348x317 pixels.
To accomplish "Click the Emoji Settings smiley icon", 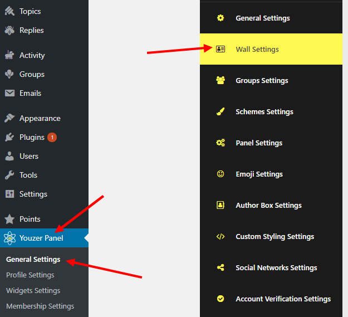I will 220,174.
